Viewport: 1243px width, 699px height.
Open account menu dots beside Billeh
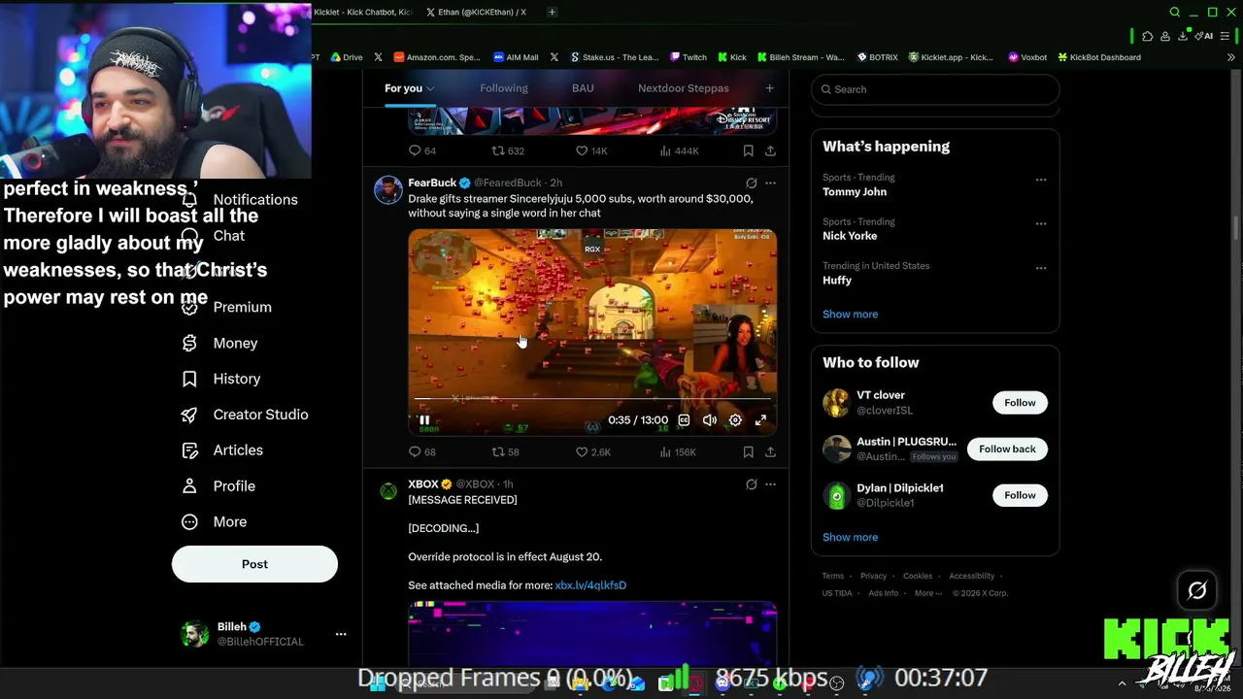click(x=341, y=634)
